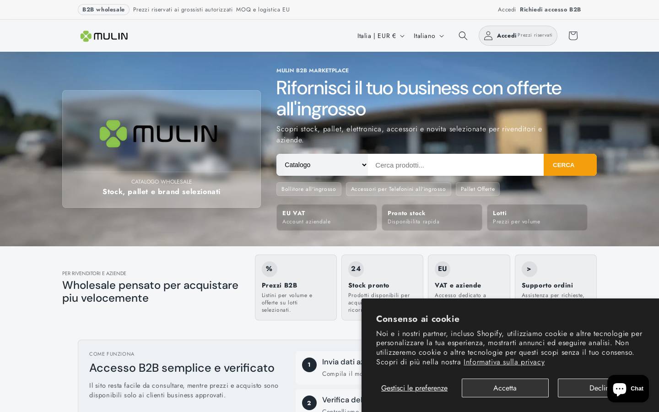Click Prezzi B2B card title
The height and width of the screenshot is (412, 659).
pyautogui.click(x=279, y=285)
